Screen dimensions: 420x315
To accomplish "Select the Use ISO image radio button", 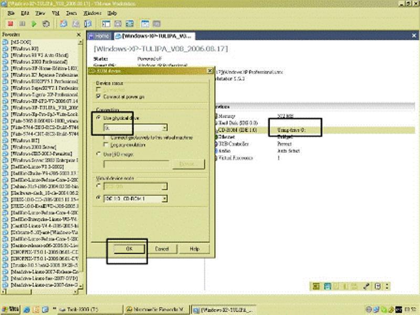I will pyautogui.click(x=99, y=154).
